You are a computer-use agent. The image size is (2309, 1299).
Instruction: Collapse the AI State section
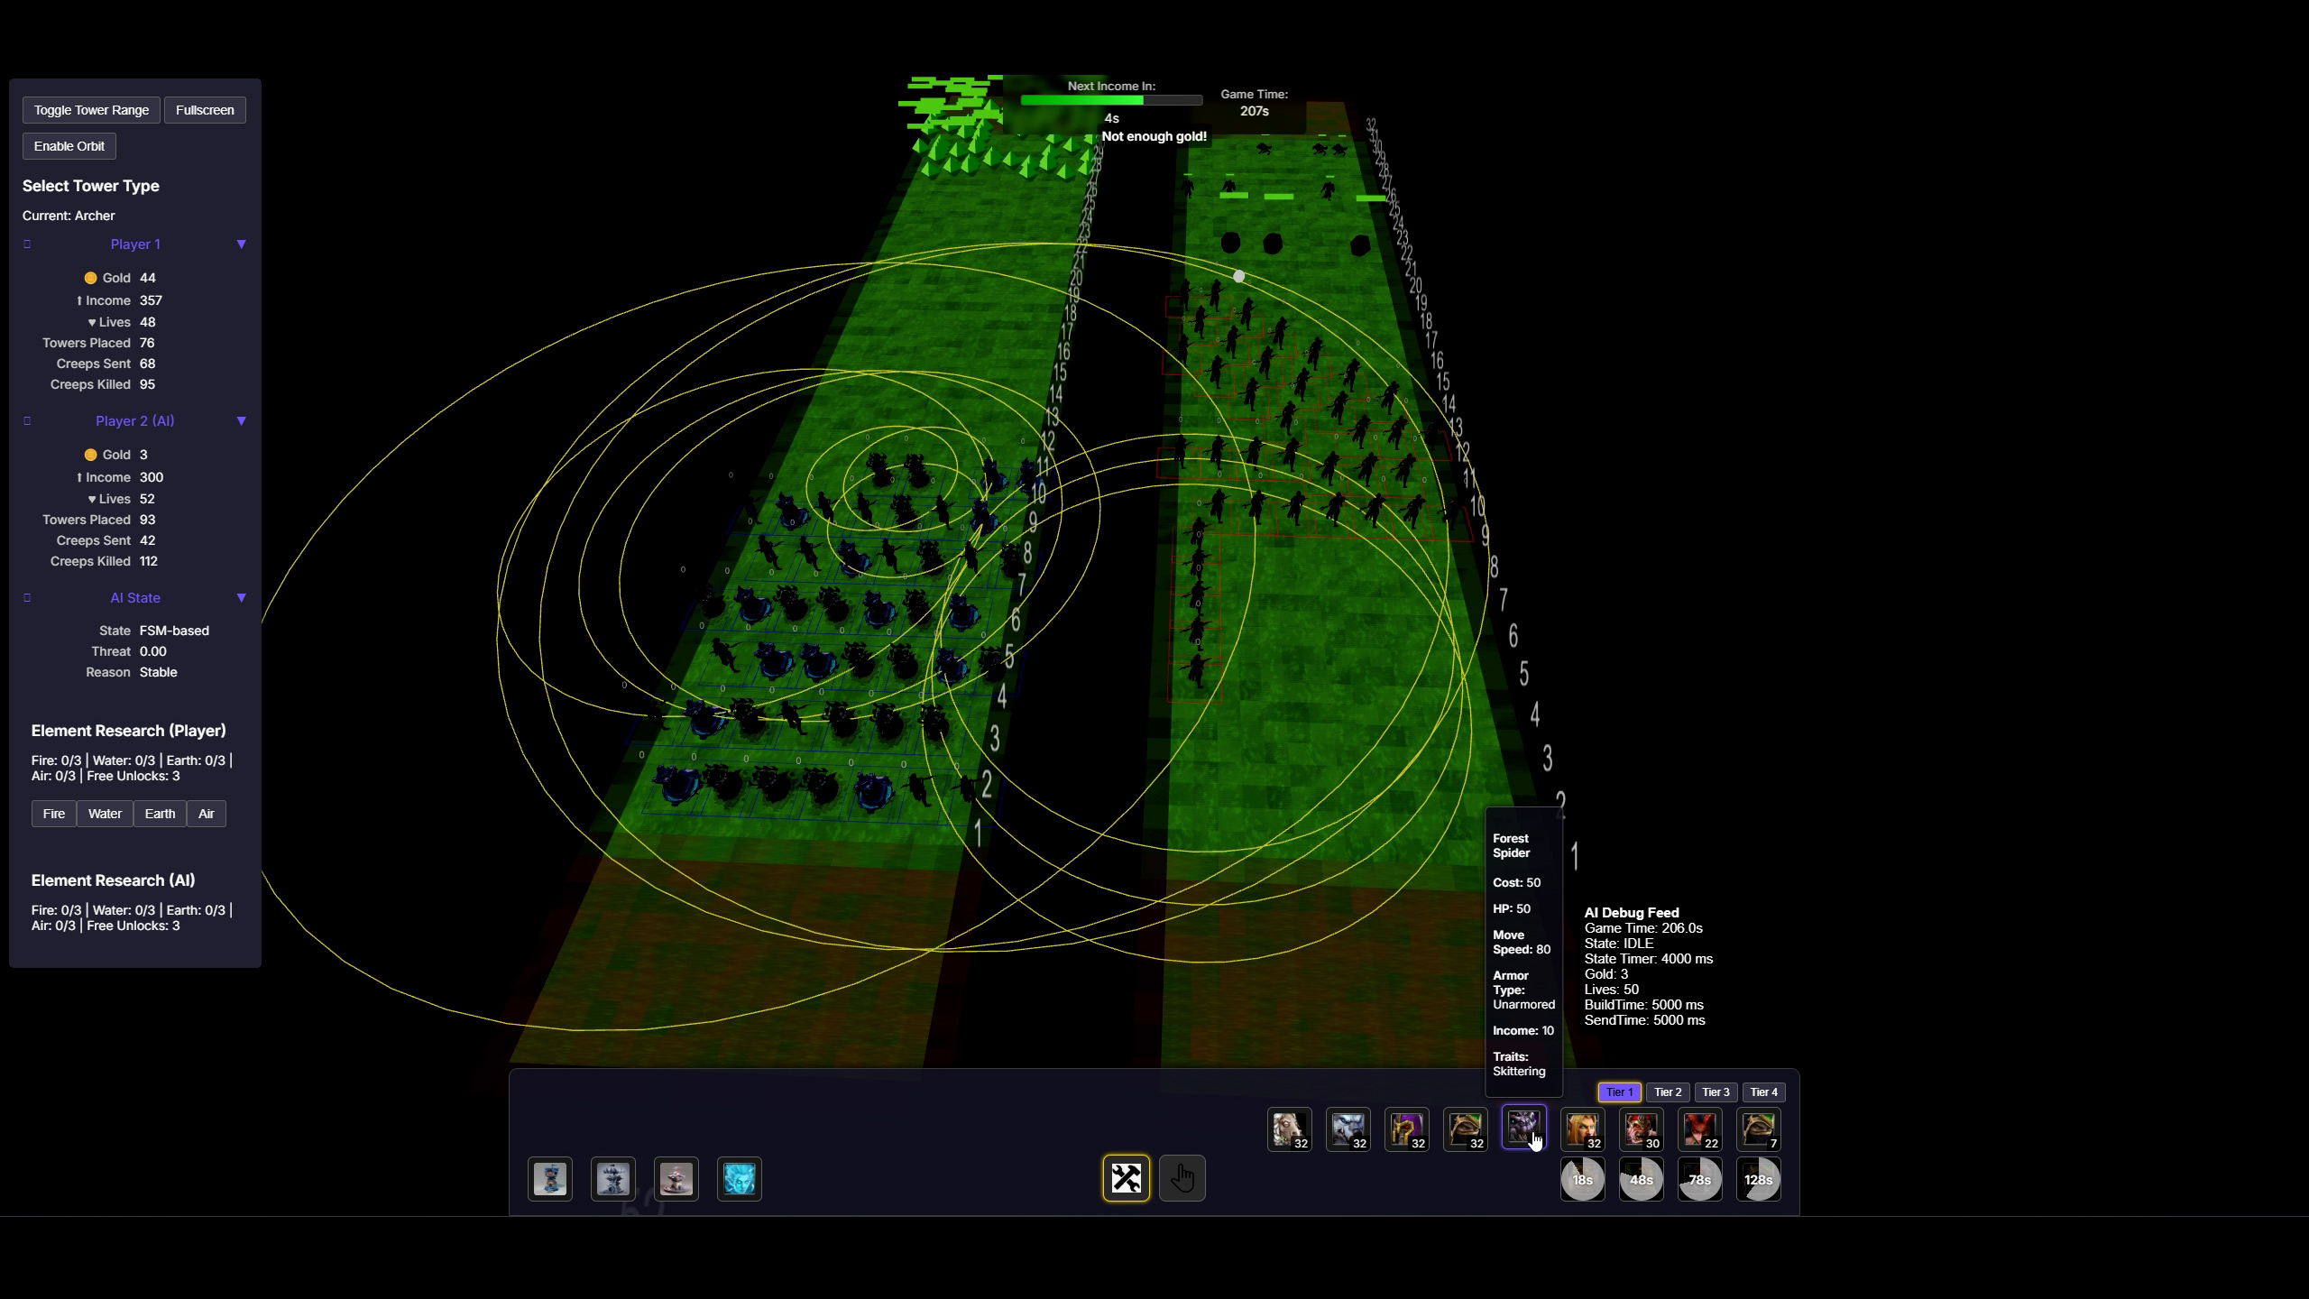pos(242,597)
